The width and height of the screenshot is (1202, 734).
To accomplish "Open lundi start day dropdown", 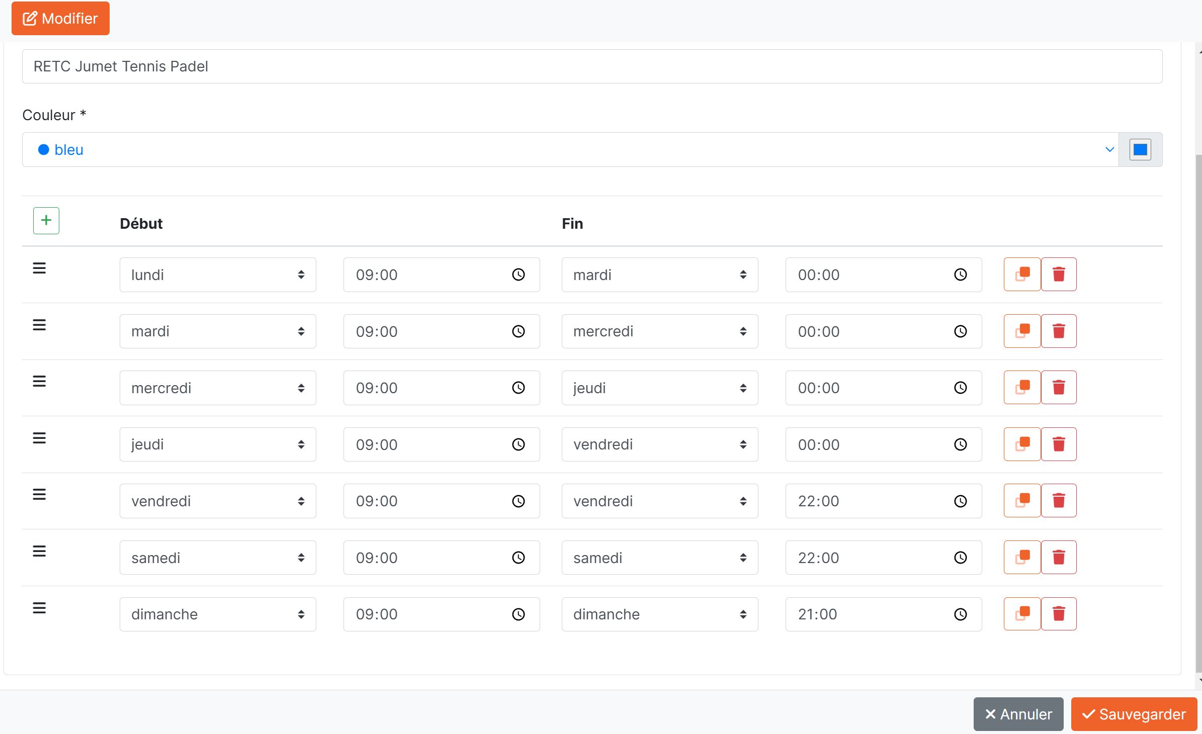I will coord(218,274).
